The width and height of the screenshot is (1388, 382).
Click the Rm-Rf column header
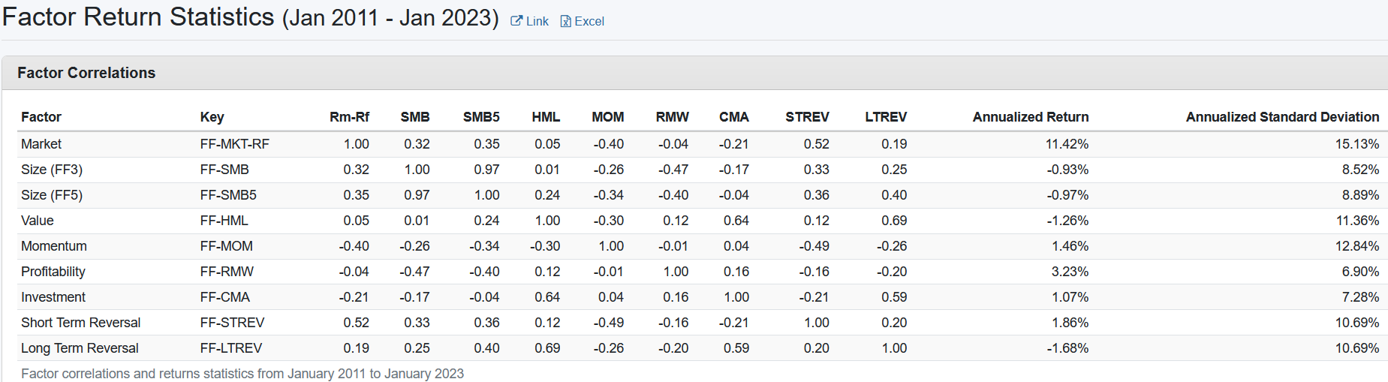(x=349, y=117)
